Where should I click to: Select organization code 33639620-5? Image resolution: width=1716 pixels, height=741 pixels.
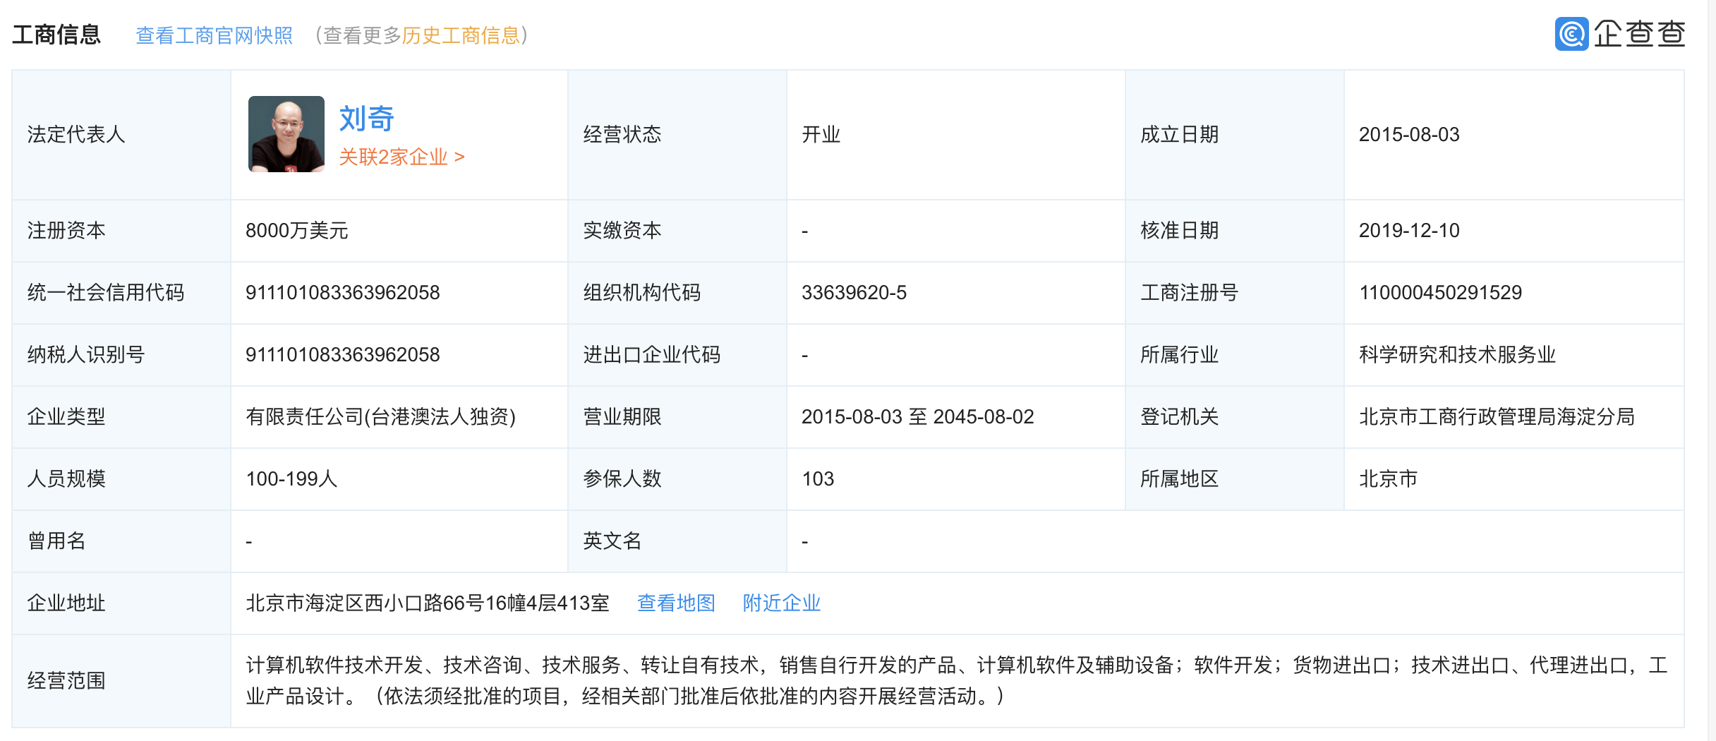coord(854,293)
